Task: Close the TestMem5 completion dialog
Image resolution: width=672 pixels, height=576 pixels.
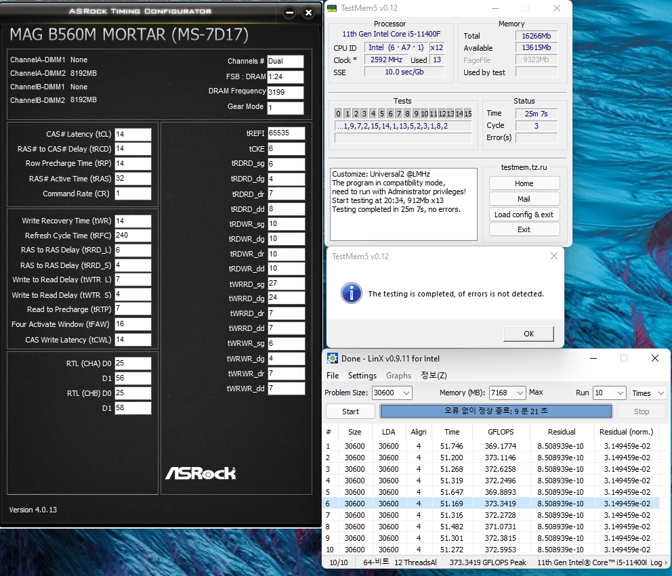Action: click(x=553, y=256)
